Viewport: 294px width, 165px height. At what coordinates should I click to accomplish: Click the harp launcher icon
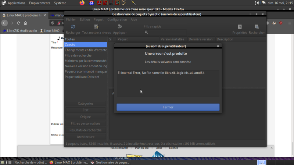[123, 3]
